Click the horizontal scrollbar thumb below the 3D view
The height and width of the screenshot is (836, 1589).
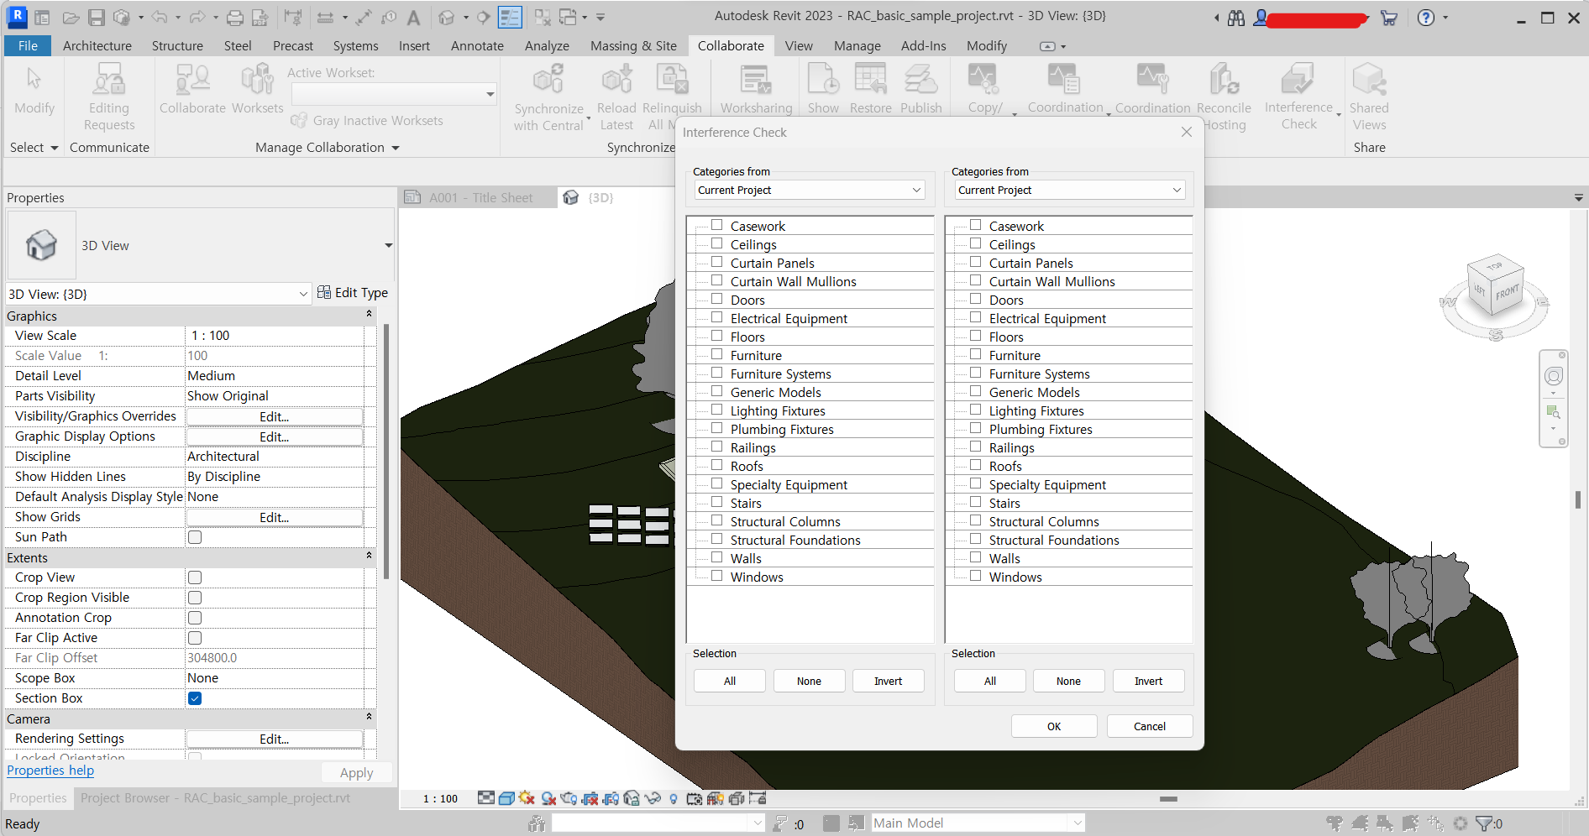point(1168,799)
